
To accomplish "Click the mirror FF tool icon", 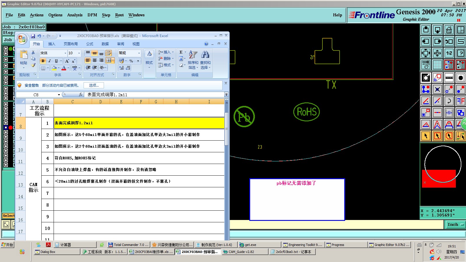I will (460, 101).
